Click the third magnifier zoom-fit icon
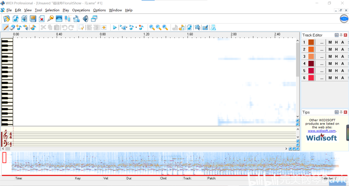 (x=165, y=28)
